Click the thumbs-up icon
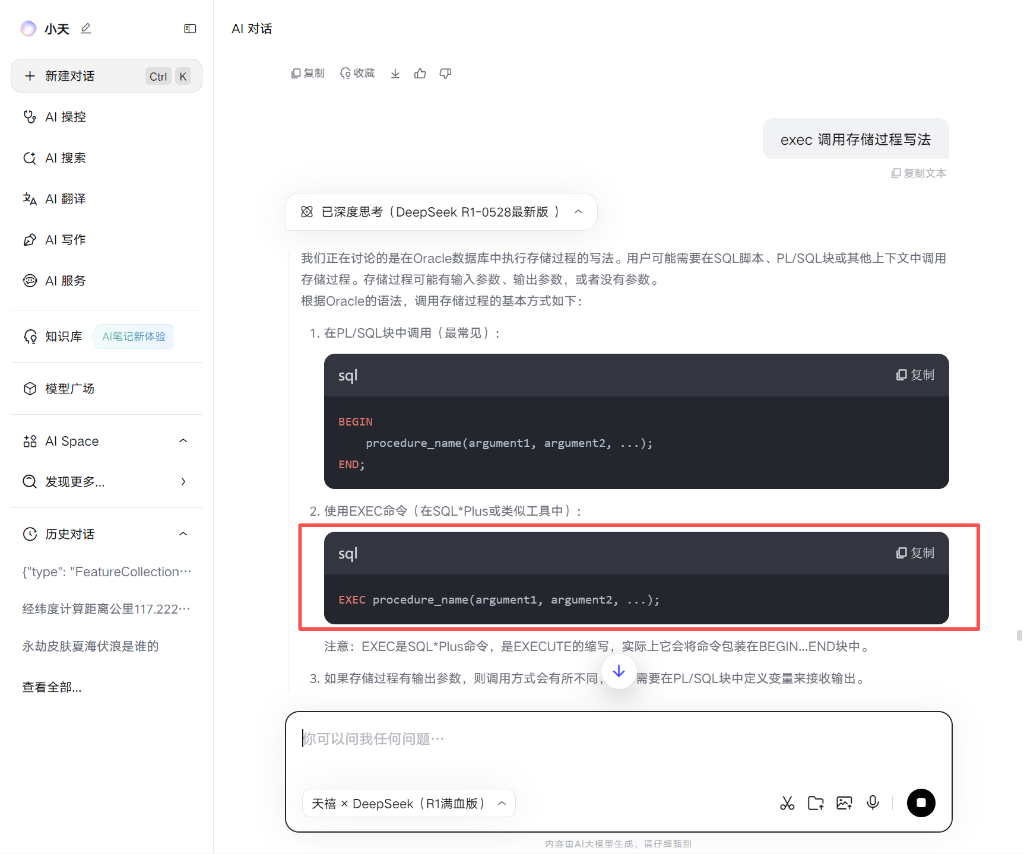The height and width of the screenshot is (854, 1024). click(420, 74)
